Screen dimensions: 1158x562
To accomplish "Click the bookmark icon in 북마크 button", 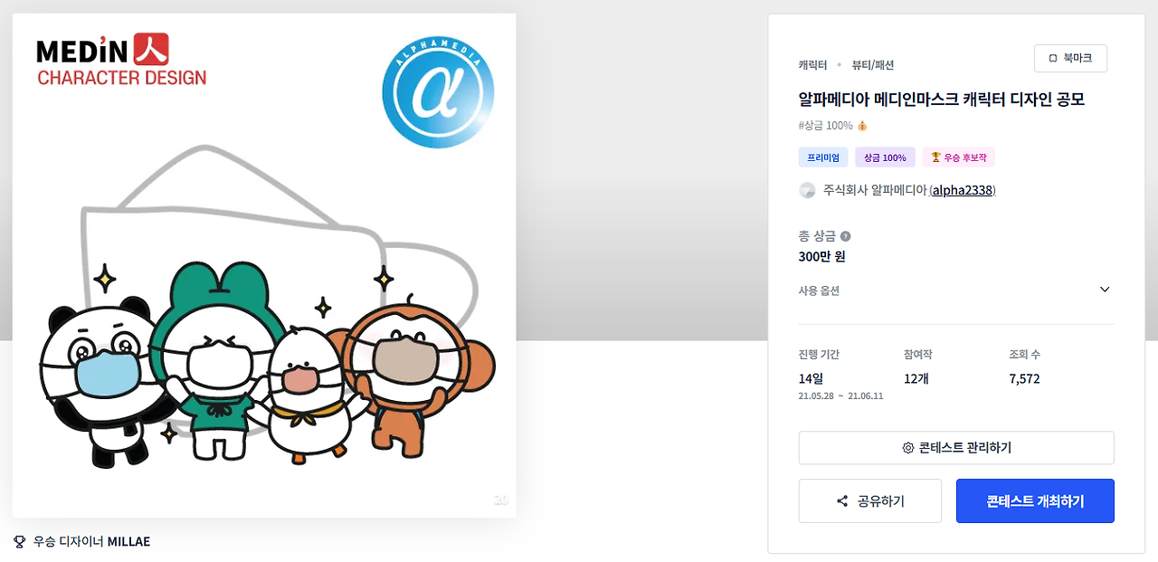I will [x=1052, y=58].
